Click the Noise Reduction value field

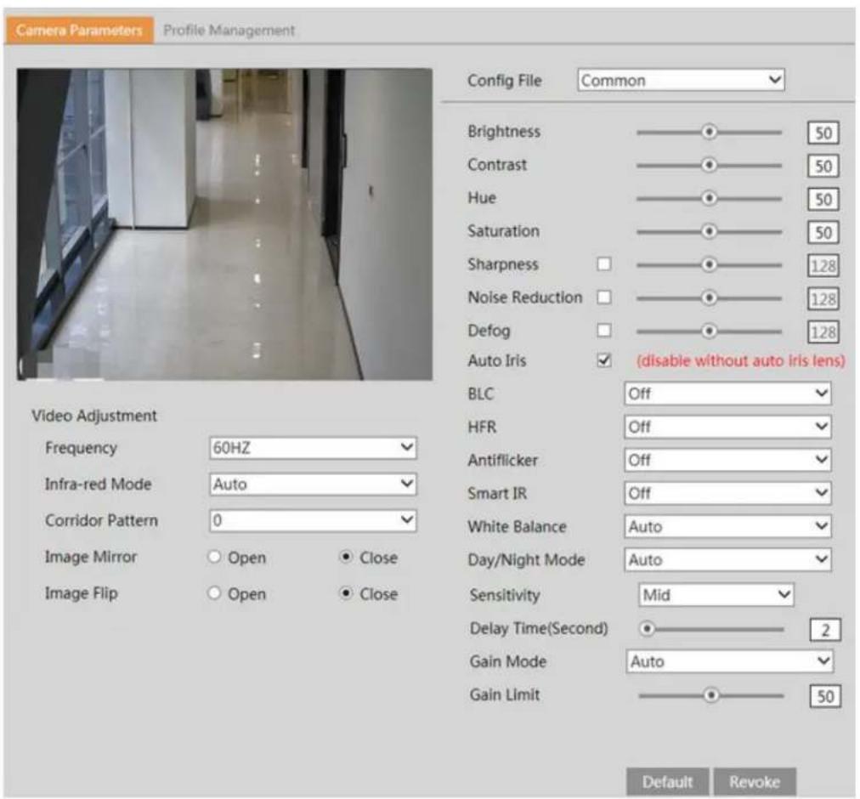[823, 299]
